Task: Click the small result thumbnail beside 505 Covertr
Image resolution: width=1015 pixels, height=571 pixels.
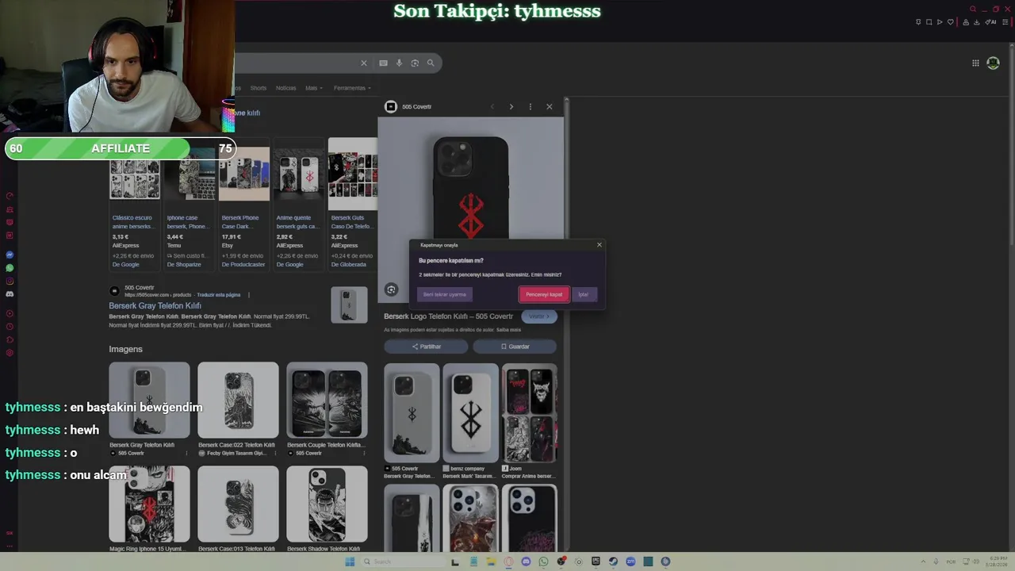Action: tap(349, 305)
